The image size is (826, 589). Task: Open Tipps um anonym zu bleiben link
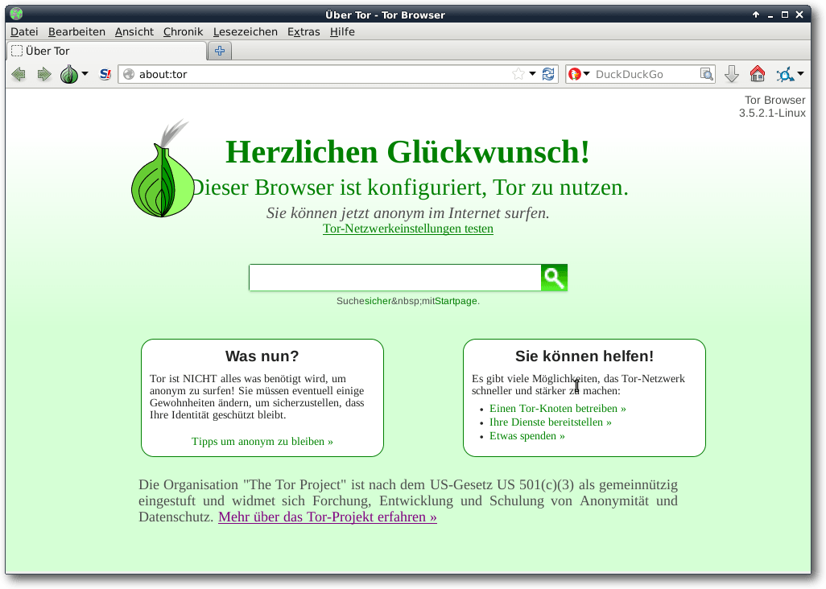click(262, 441)
